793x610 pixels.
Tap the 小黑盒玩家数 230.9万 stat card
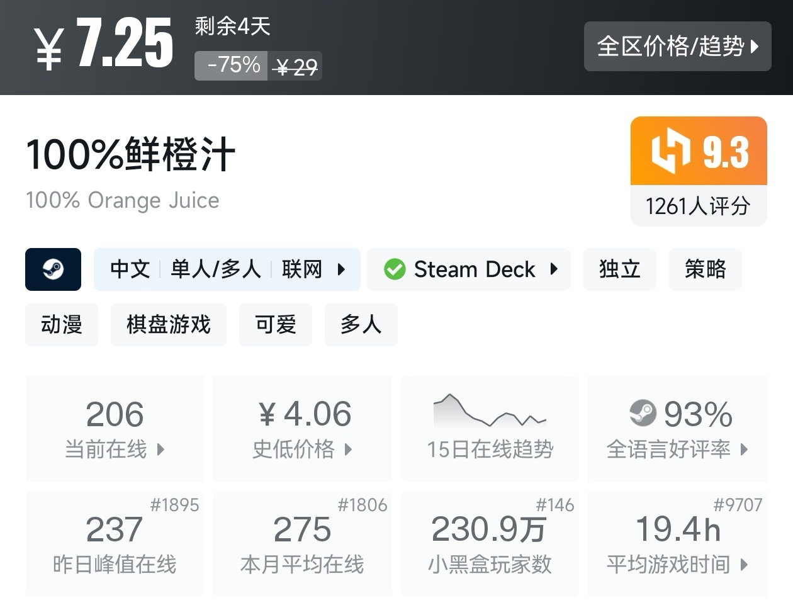[490, 544]
